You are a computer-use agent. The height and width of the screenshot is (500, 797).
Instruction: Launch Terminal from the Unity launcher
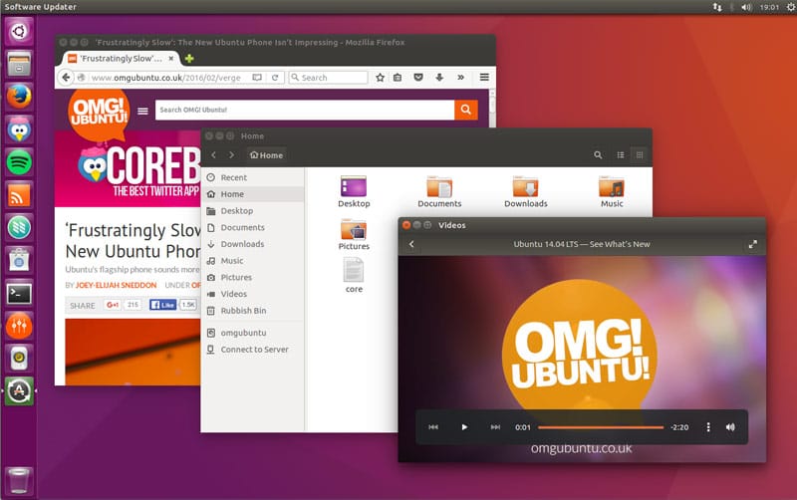(x=19, y=293)
